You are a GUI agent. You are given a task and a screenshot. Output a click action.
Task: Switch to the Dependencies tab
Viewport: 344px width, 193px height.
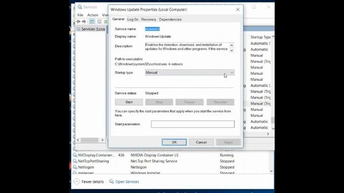click(170, 19)
